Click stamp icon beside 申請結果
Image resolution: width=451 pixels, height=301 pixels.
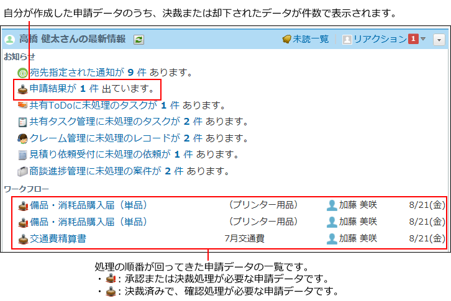click(x=22, y=89)
